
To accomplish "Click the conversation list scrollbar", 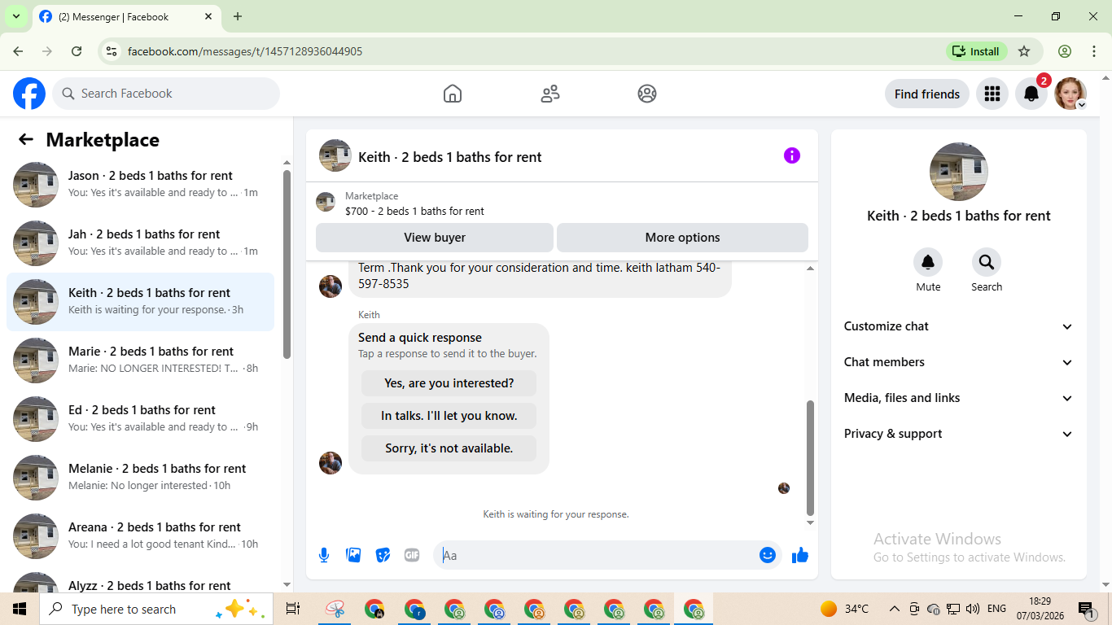I will pos(287,264).
